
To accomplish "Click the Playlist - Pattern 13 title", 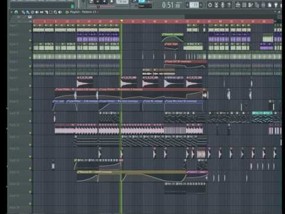I will click(x=83, y=12).
